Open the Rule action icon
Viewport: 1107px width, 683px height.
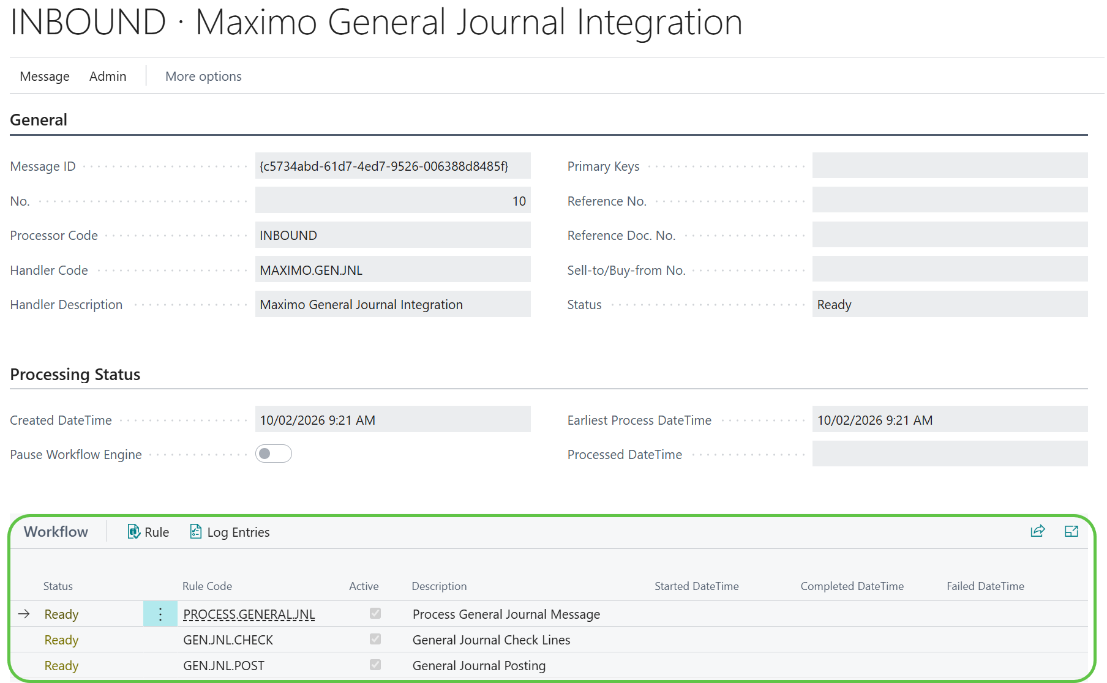click(x=133, y=532)
